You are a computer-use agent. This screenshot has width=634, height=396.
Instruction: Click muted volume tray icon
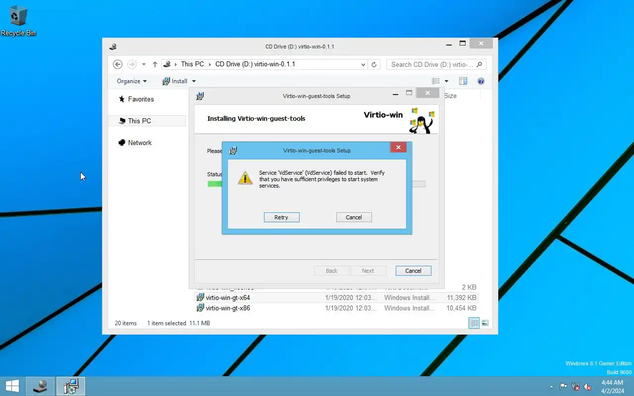587,387
